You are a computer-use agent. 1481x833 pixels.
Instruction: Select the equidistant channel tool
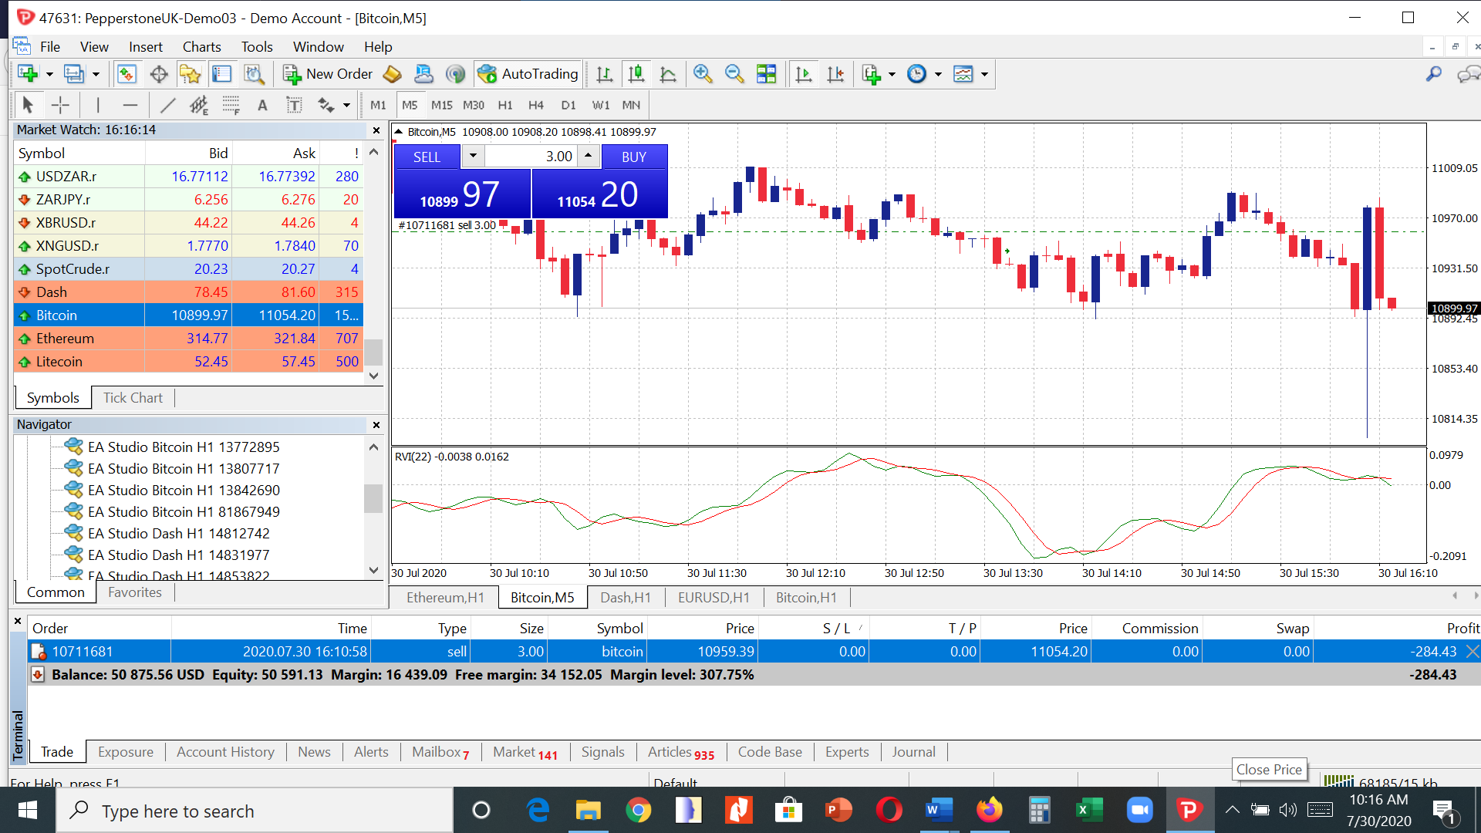click(x=199, y=105)
